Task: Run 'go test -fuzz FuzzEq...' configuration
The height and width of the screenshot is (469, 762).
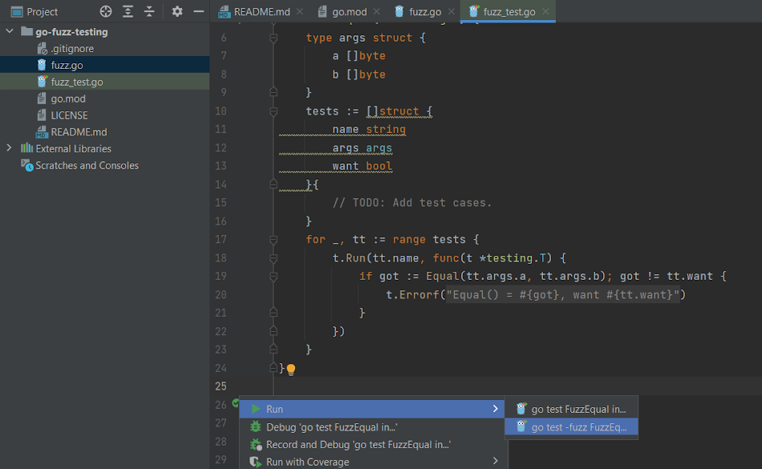Action: click(571, 427)
